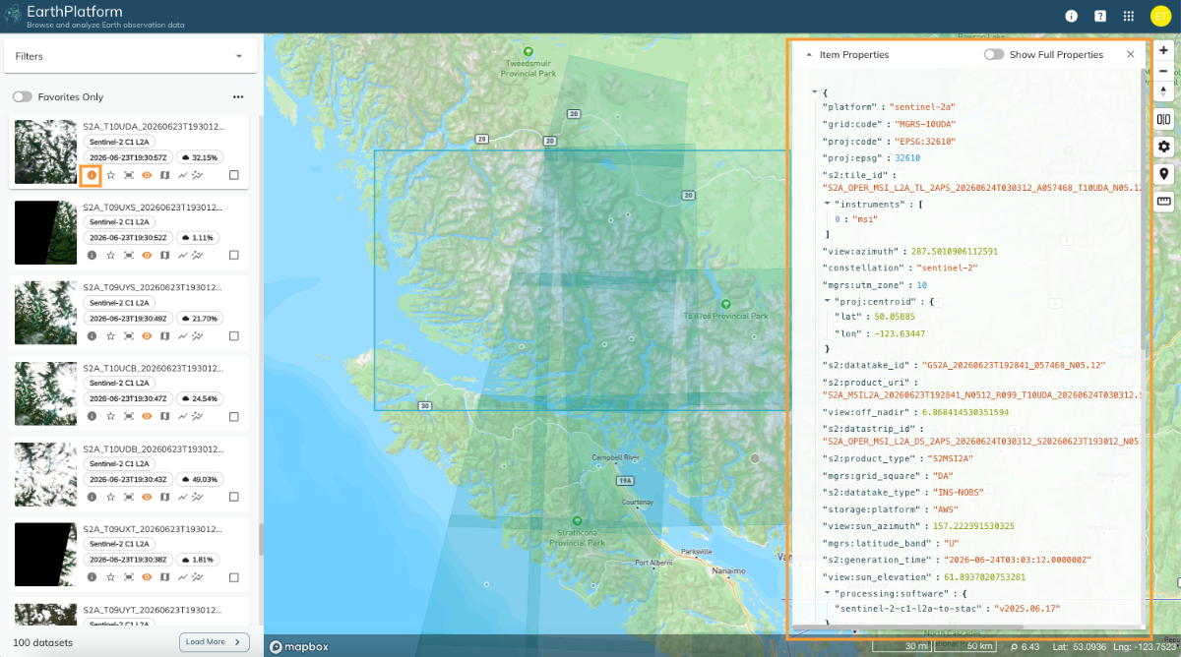
Task: Select the S2A_T10UDB dataset checkbox
Action: [234, 497]
